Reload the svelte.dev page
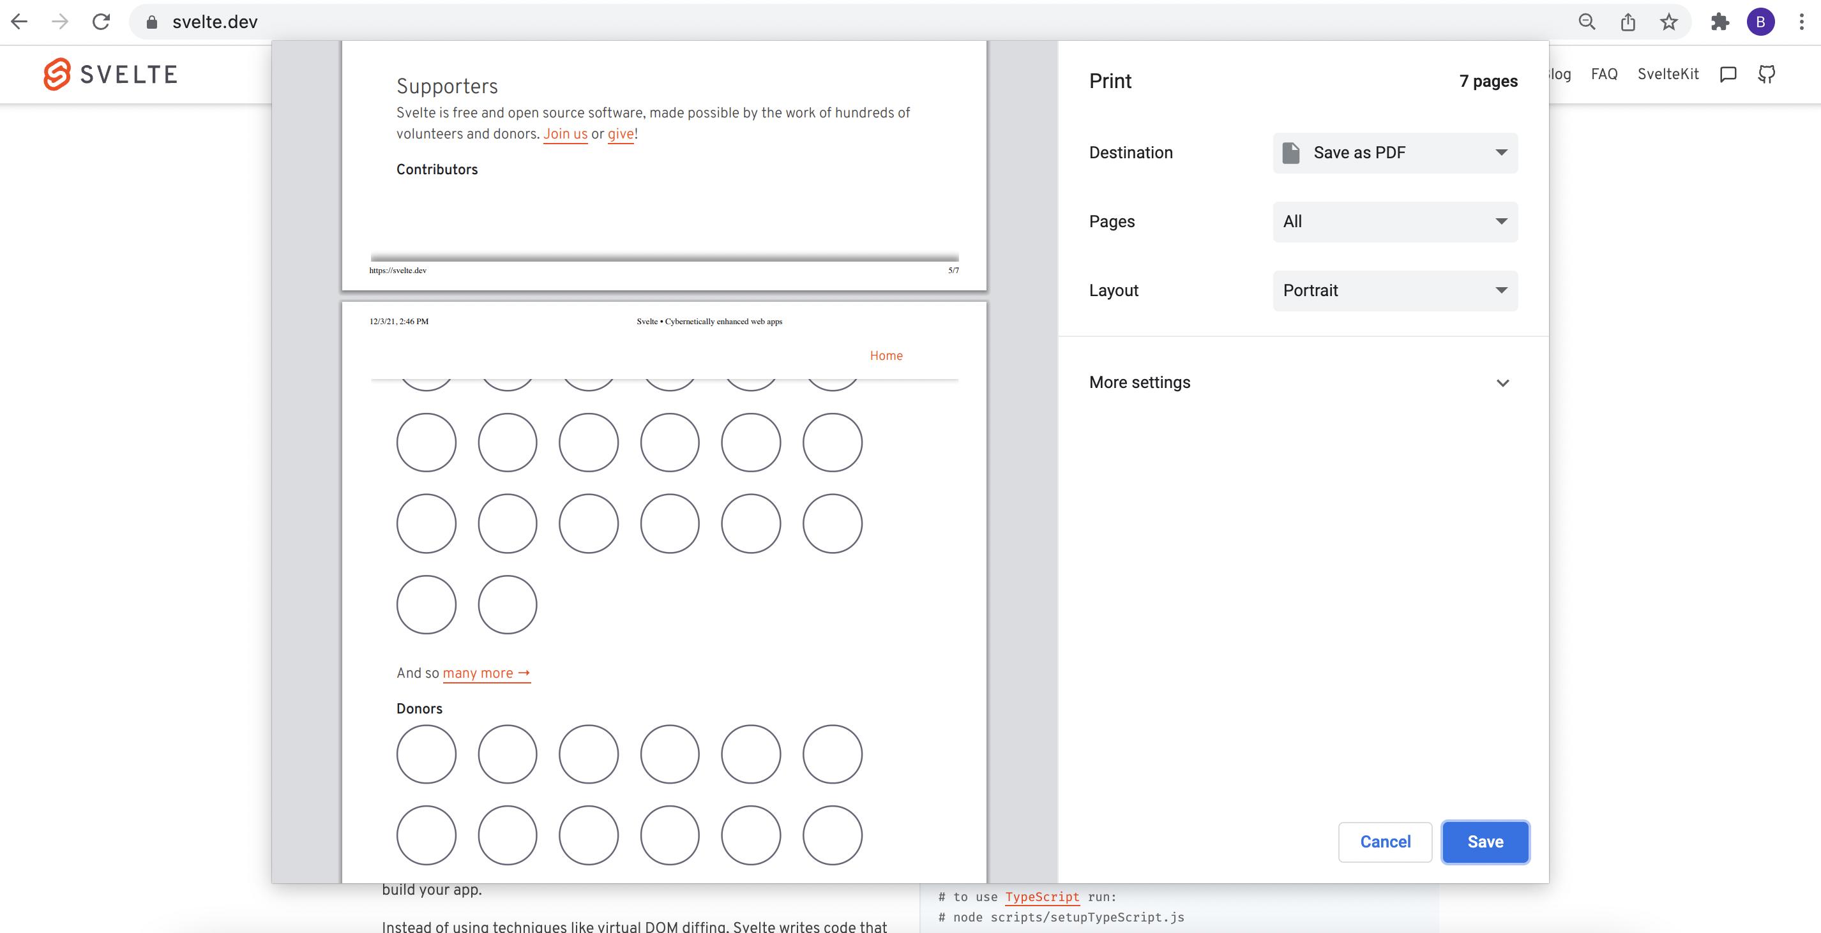 (x=101, y=22)
